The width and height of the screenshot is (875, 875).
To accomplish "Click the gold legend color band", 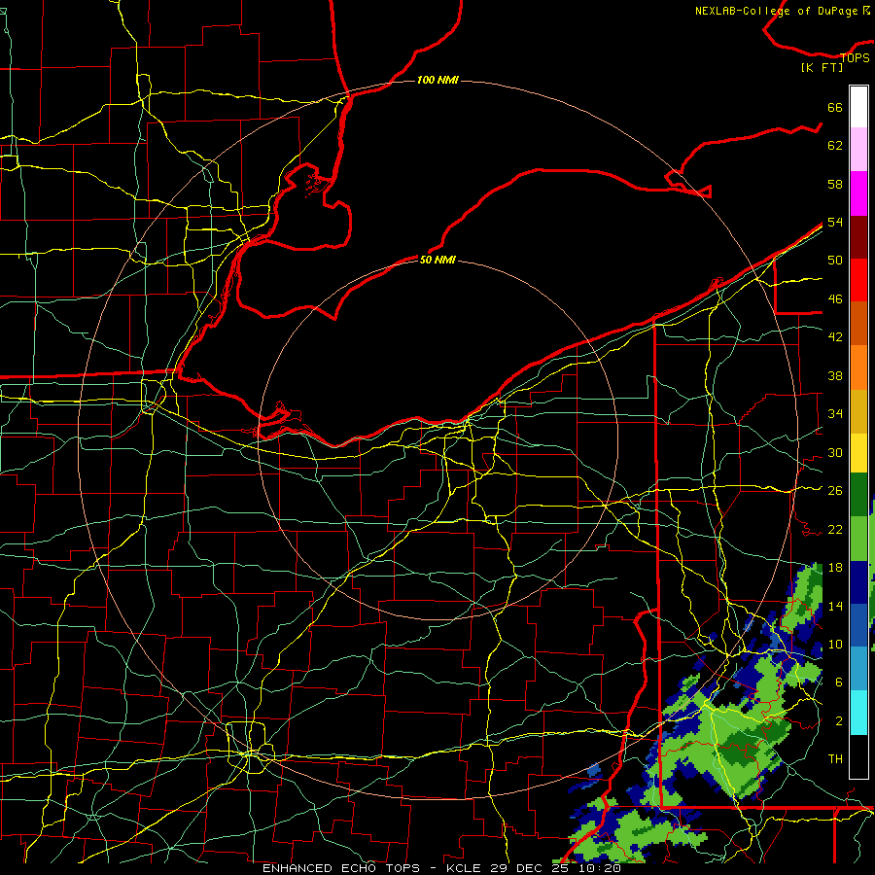I will pyautogui.click(x=858, y=411).
